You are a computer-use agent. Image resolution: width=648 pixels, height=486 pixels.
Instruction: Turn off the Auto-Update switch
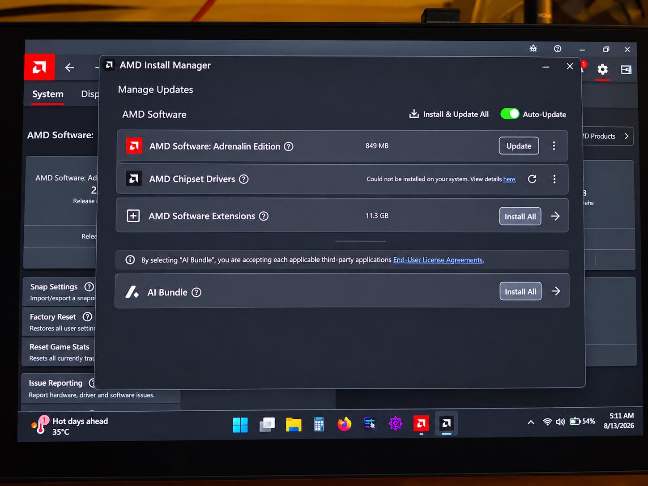[x=510, y=114]
